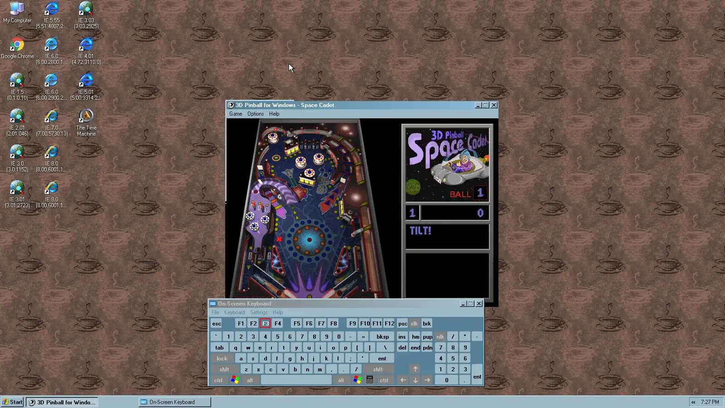The height and width of the screenshot is (408, 725).
Task: Click the On-Screen Keyboard title bar icon
Action: coord(213,303)
